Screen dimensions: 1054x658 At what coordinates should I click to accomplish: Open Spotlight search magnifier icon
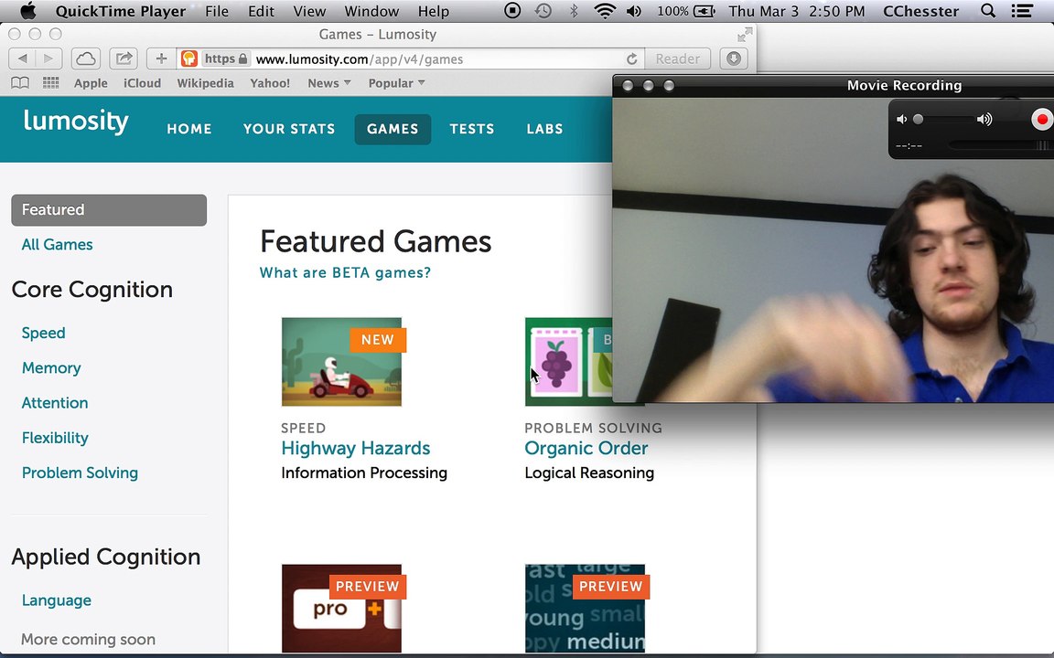(x=987, y=11)
